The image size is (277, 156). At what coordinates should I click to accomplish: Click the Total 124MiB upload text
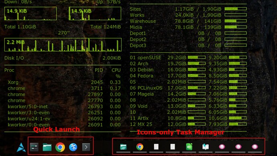point(106,27)
